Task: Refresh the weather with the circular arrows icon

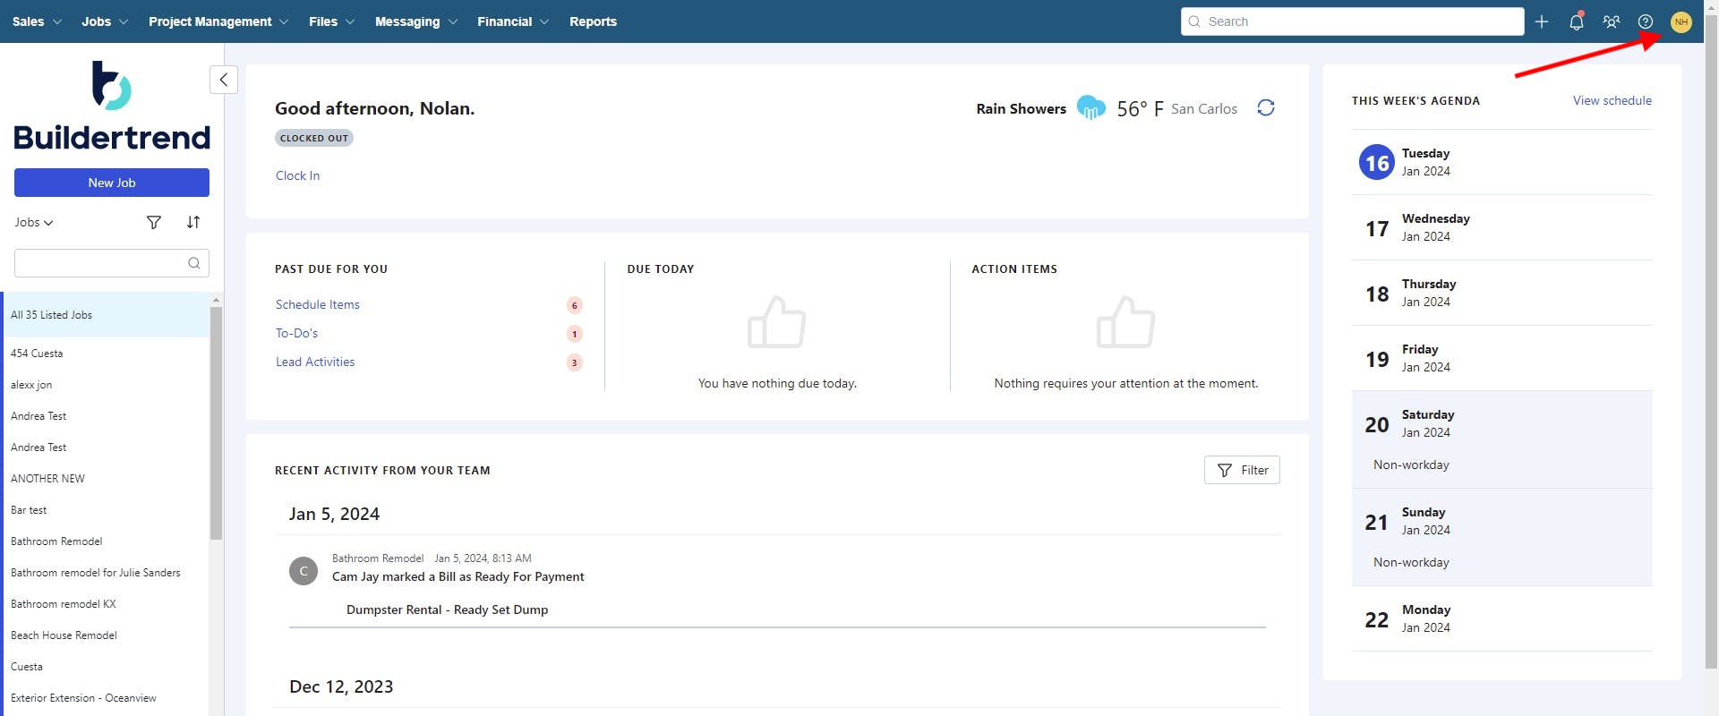Action: point(1266,107)
